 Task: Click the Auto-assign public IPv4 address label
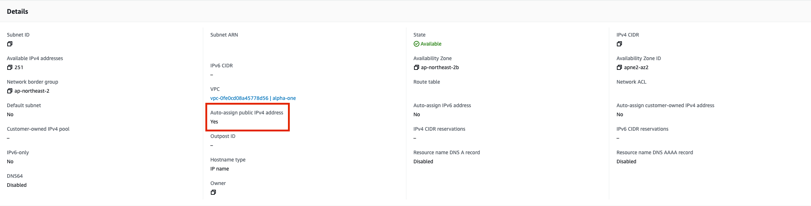pos(247,113)
